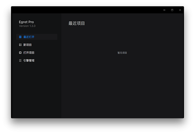Click the 最近打开 list icon
The width and height of the screenshot is (195, 134).
[x=20, y=37]
